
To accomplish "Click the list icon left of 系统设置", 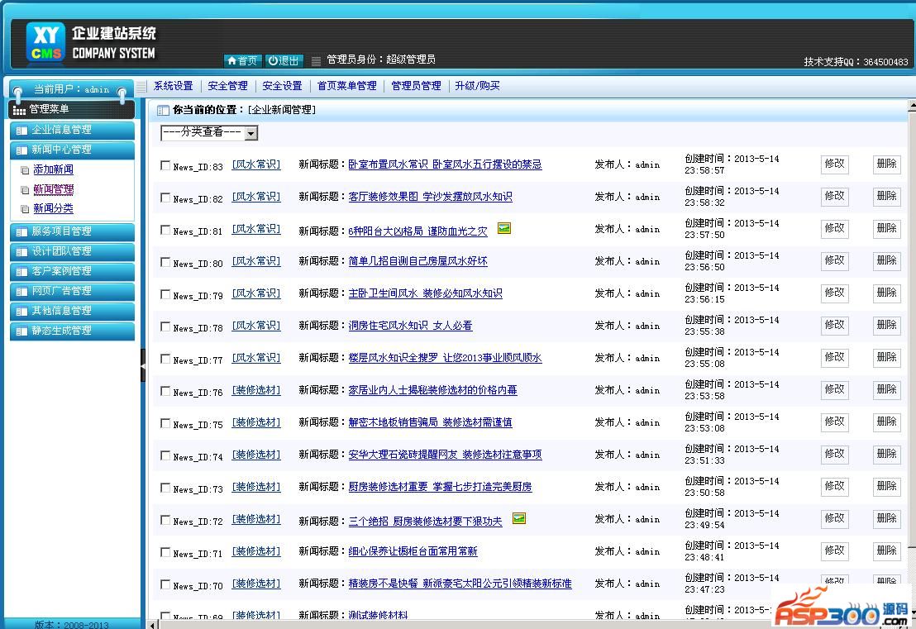I will (x=142, y=86).
